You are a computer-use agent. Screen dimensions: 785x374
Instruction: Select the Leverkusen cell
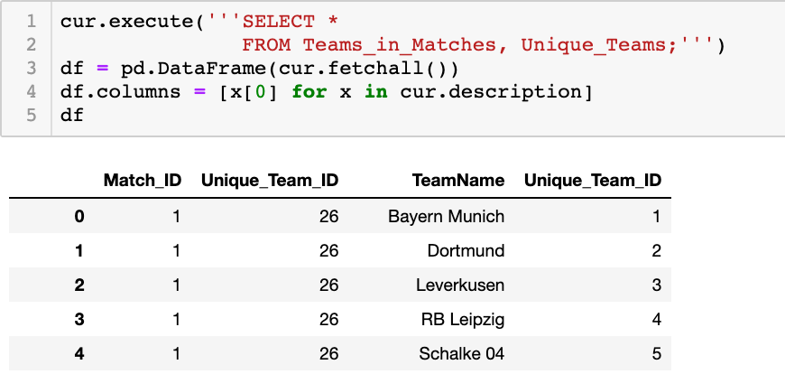click(460, 285)
